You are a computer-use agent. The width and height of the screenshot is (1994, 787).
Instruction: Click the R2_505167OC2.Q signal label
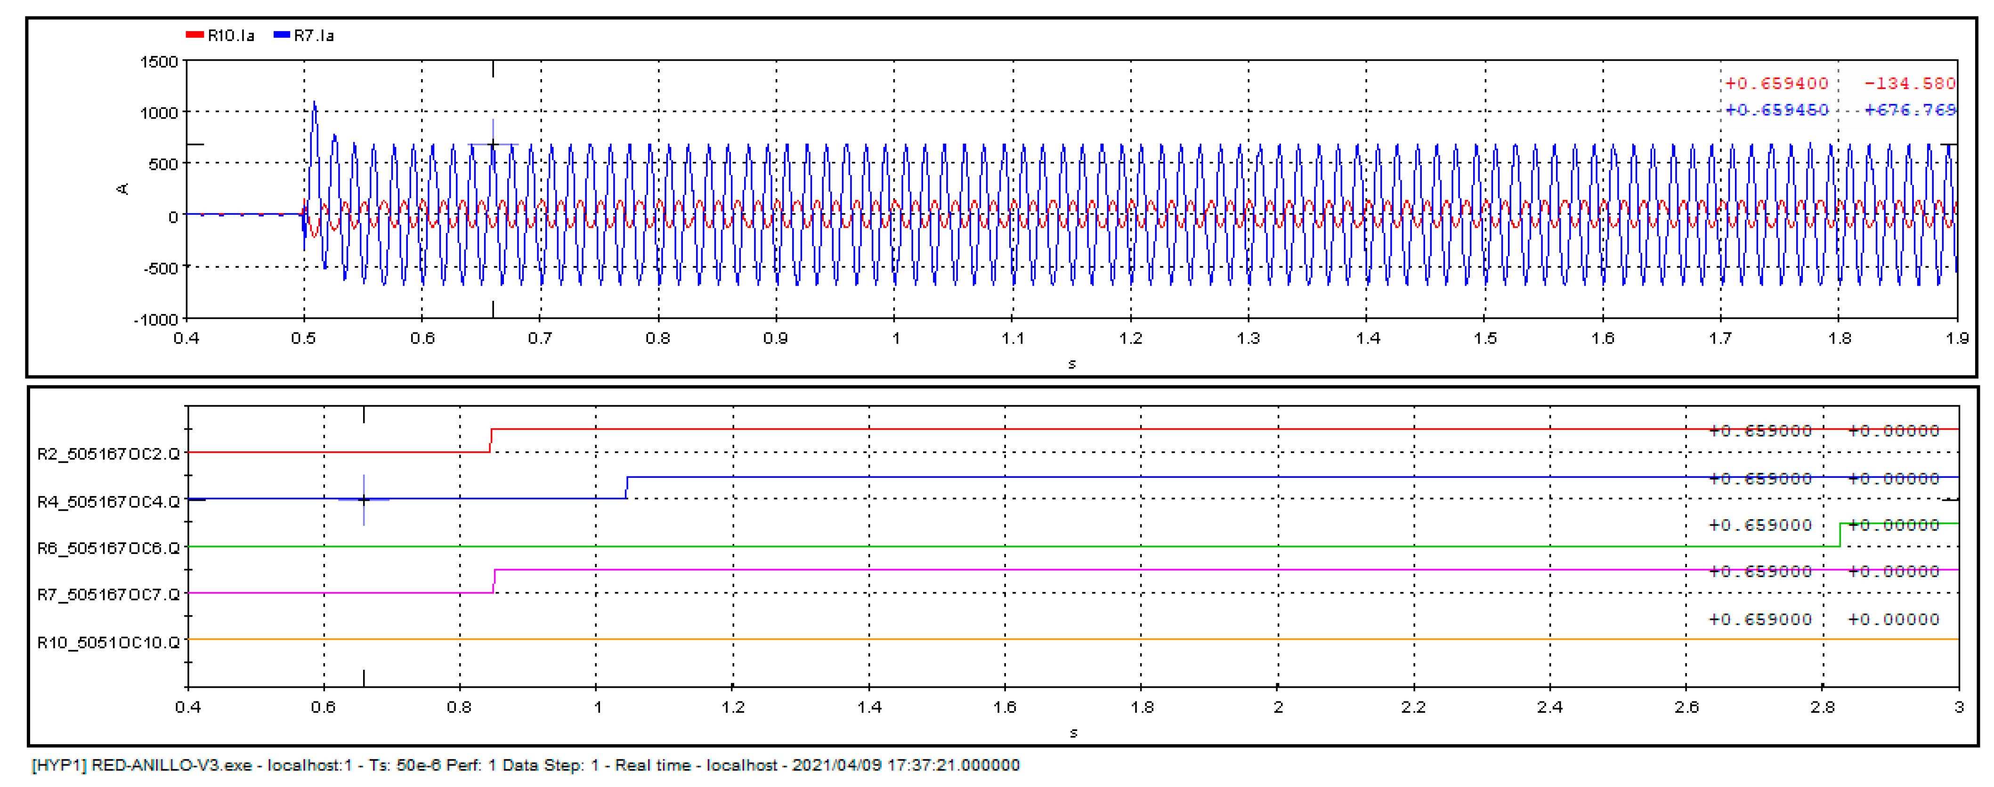pyautogui.click(x=108, y=454)
